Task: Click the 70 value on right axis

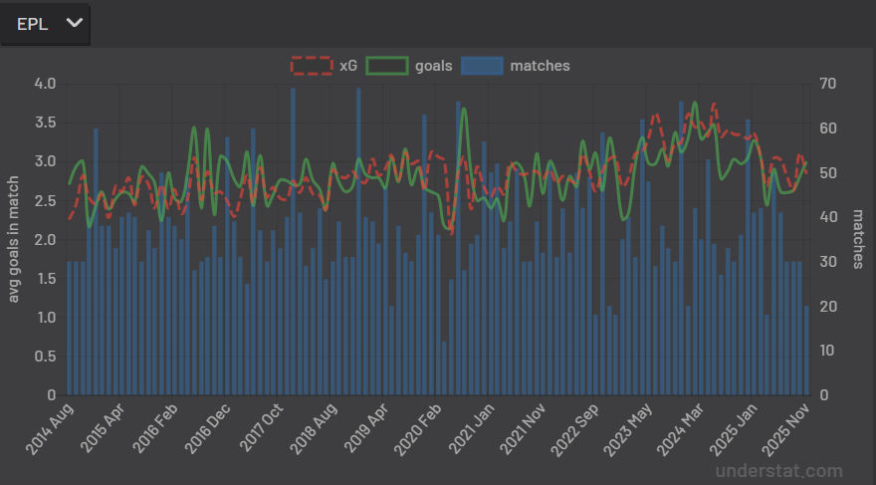Action: (x=826, y=83)
